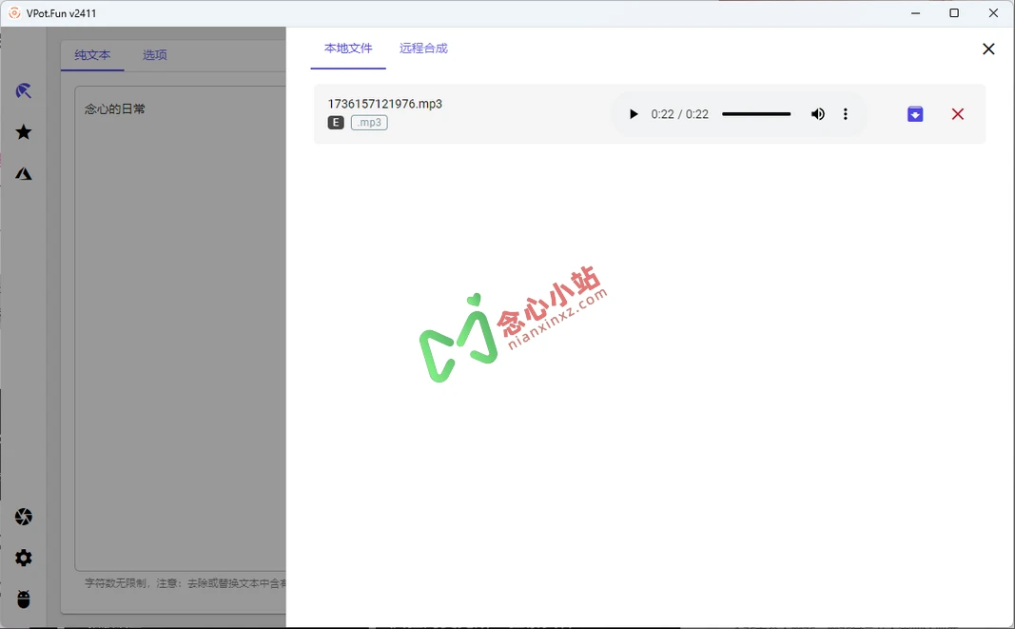The height and width of the screenshot is (629, 1015).
Task: Open the aperture shutter icon near the bottom sidebar
Action: coord(23,516)
